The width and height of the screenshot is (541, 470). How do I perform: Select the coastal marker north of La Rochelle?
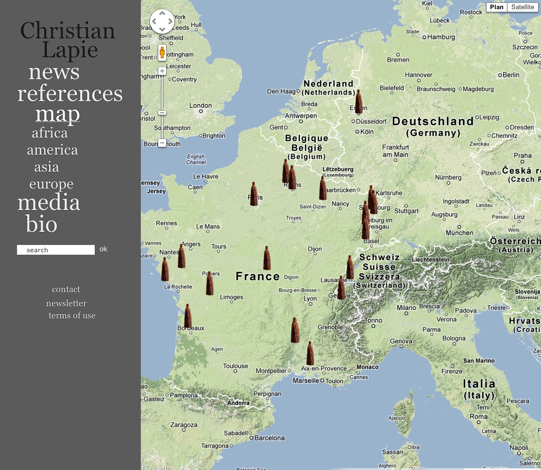click(165, 269)
